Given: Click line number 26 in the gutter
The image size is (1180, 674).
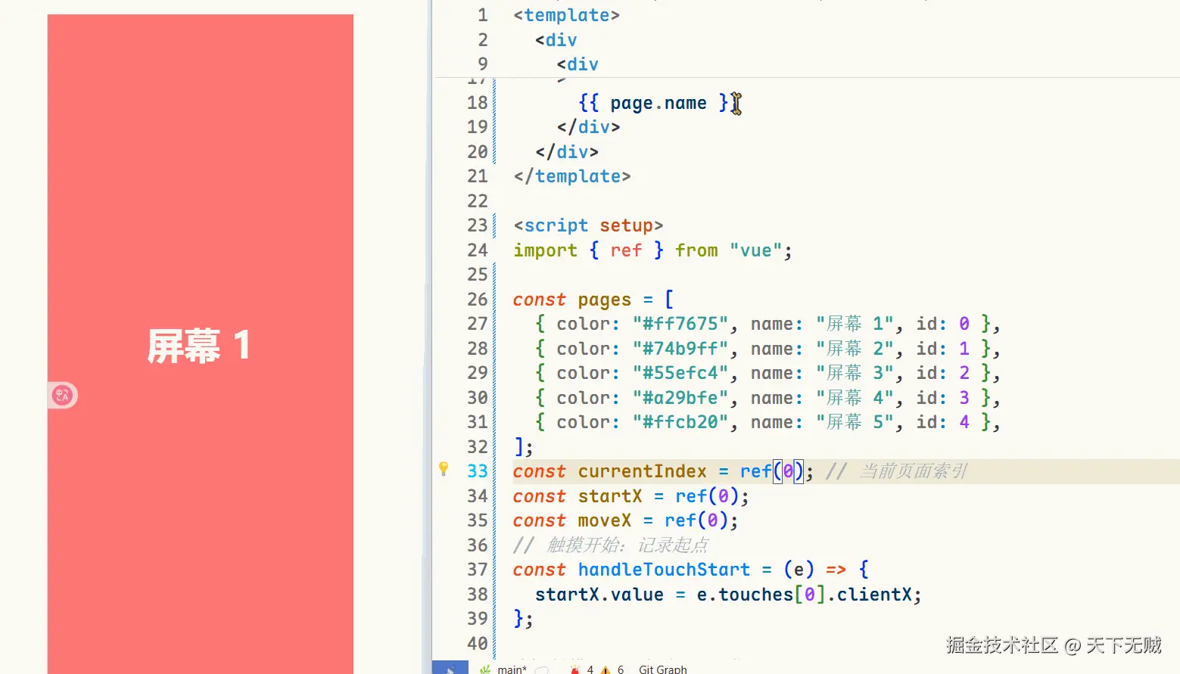Looking at the screenshot, I should (x=478, y=300).
